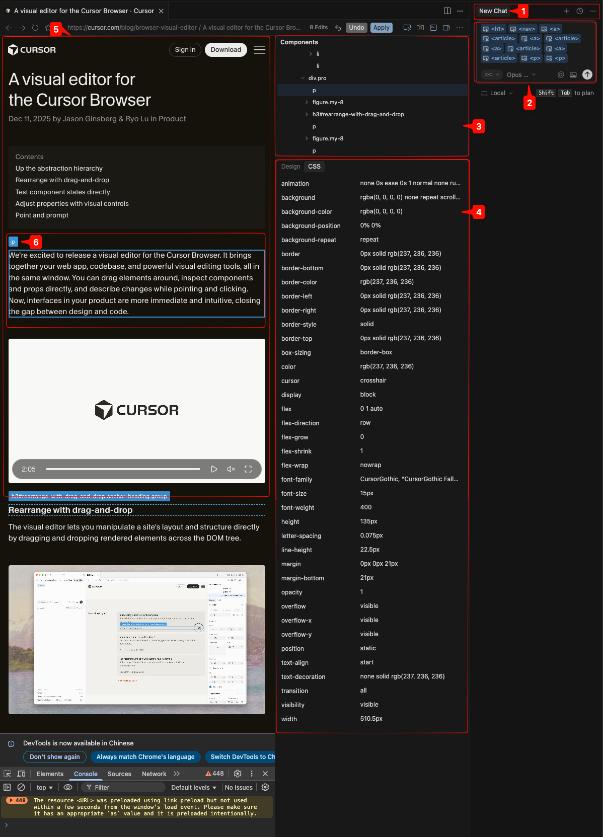This screenshot has width=603, height=837.
Task: Activate DevTools inspect element icon
Action: click(x=7, y=774)
